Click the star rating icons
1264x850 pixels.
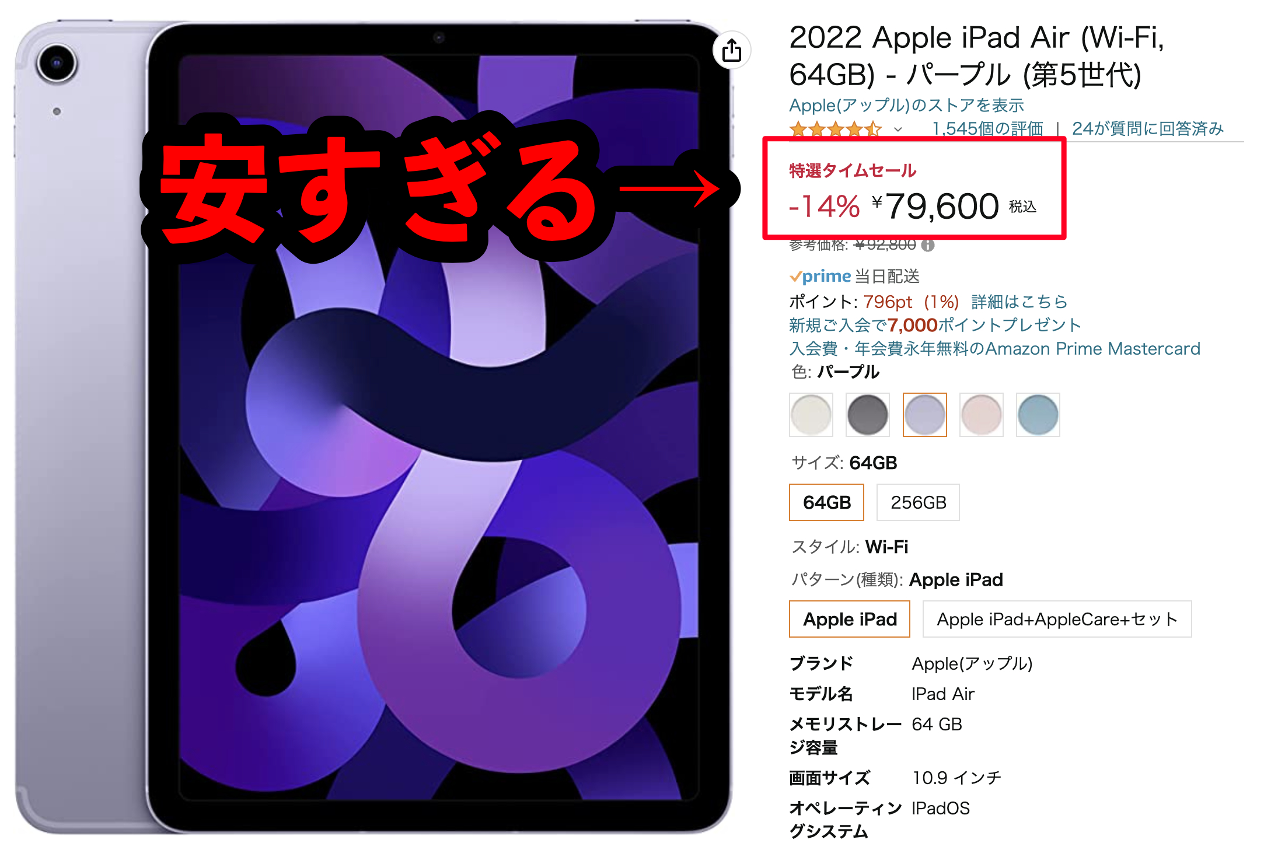pyautogui.click(x=836, y=129)
